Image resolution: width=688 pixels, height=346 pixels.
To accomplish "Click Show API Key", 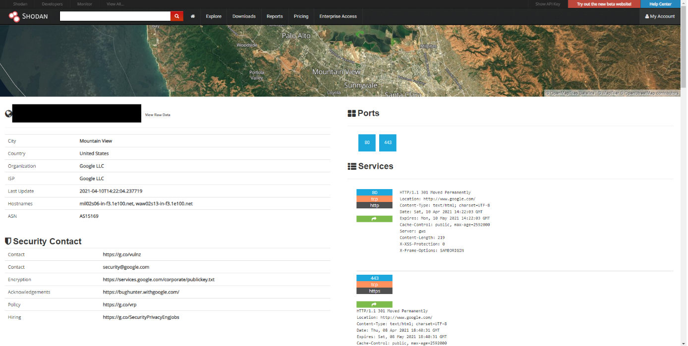I will click(548, 4).
